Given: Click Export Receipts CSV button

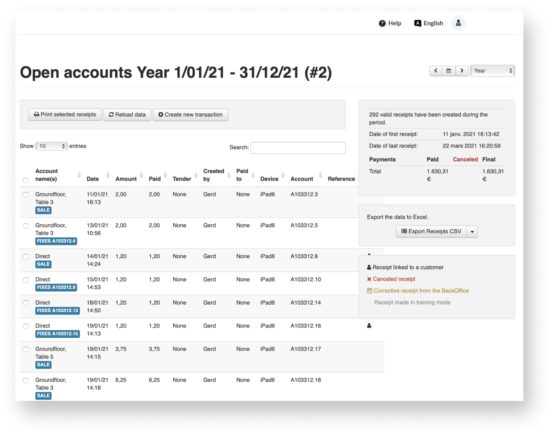Looking at the screenshot, I should pyautogui.click(x=431, y=231).
